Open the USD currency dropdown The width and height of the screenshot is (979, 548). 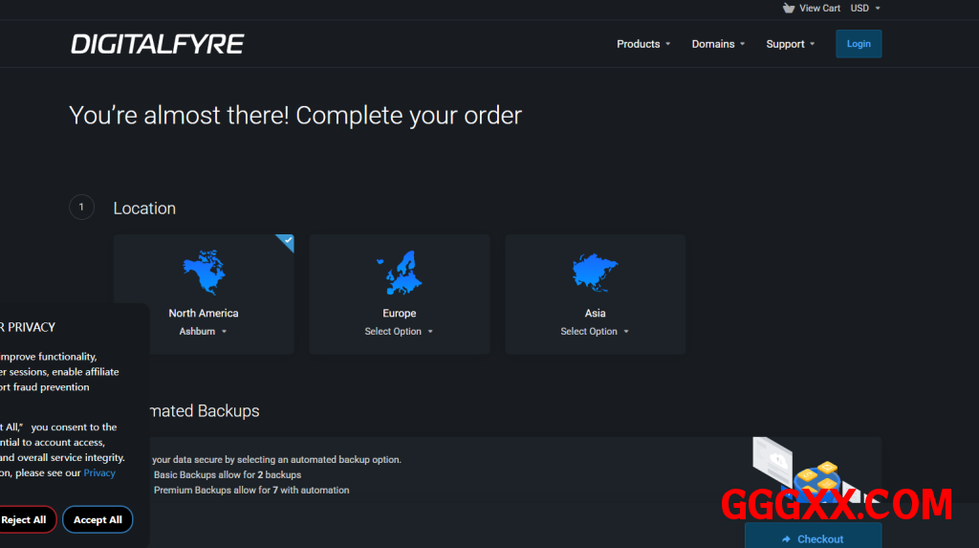pos(865,8)
